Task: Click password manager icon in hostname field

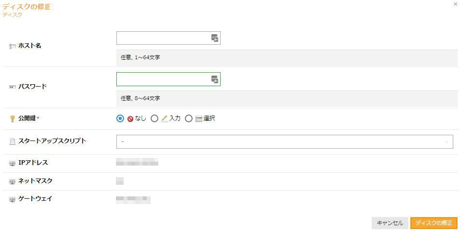Action: [215, 38]
